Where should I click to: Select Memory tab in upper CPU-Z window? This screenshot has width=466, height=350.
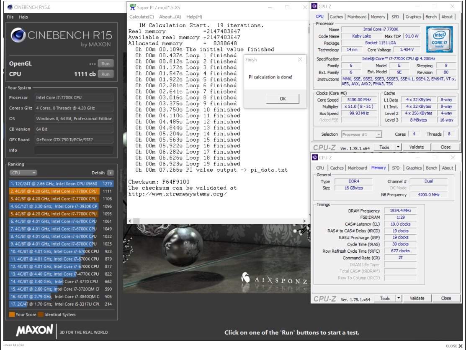[x=378, y=17]
